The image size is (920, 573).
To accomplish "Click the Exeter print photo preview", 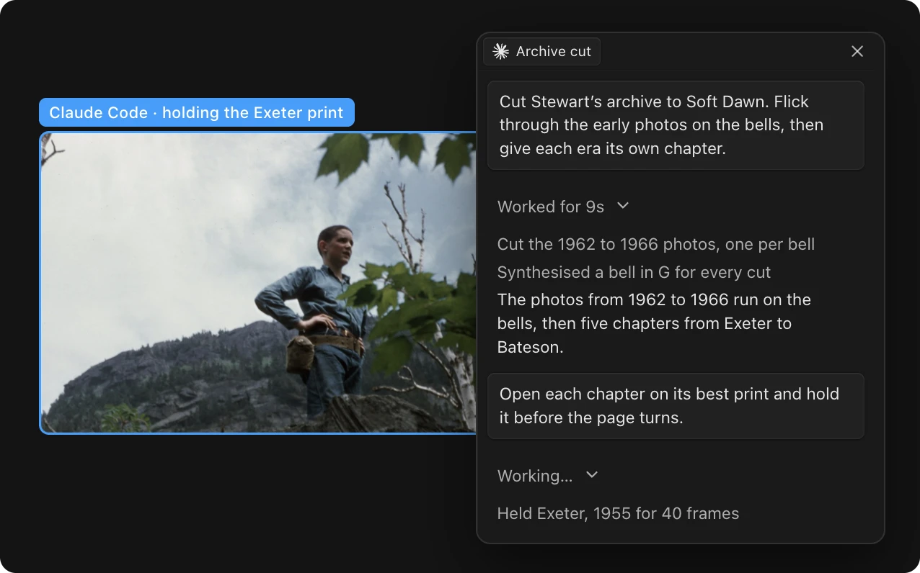I will click(258, 283).
